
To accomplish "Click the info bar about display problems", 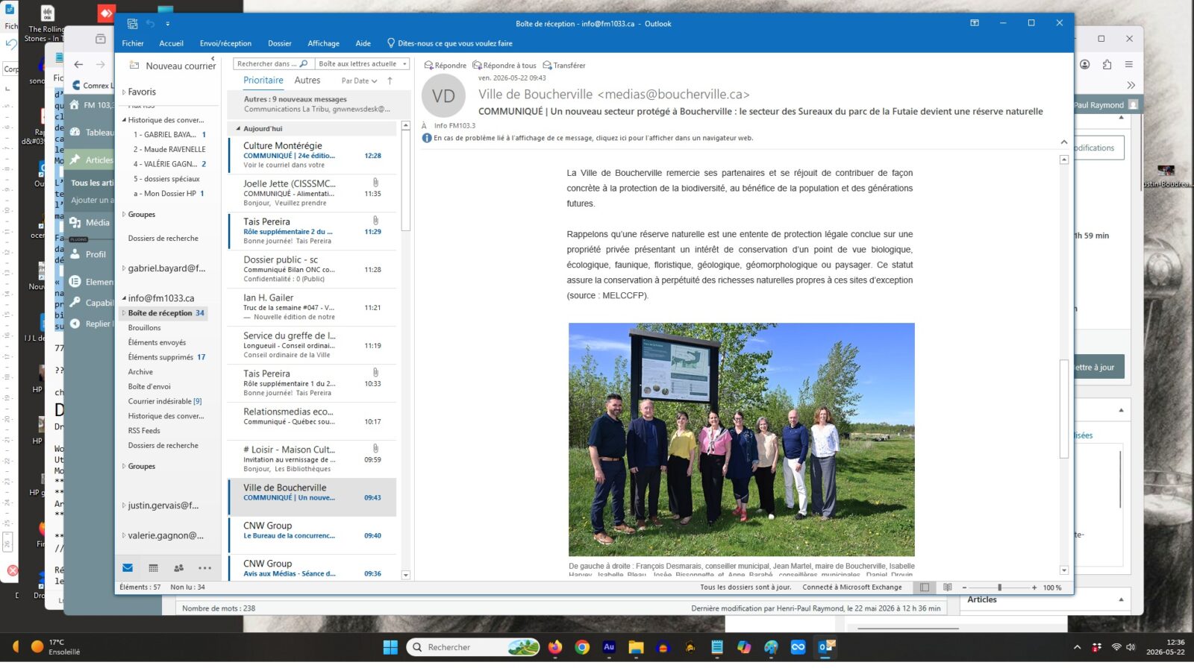I will tap(588, 138).
